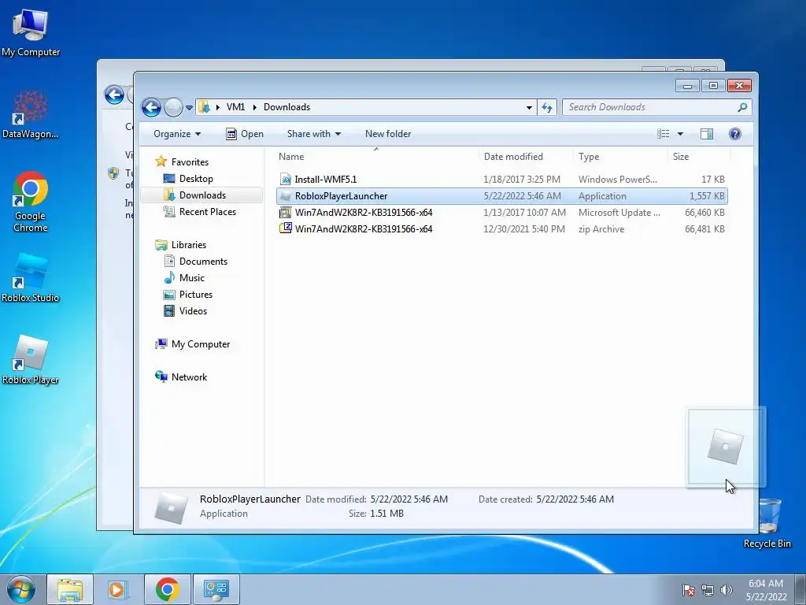Click the Action Center flag tray icon
The image size is (806, 605).
[x=688, y=590]
